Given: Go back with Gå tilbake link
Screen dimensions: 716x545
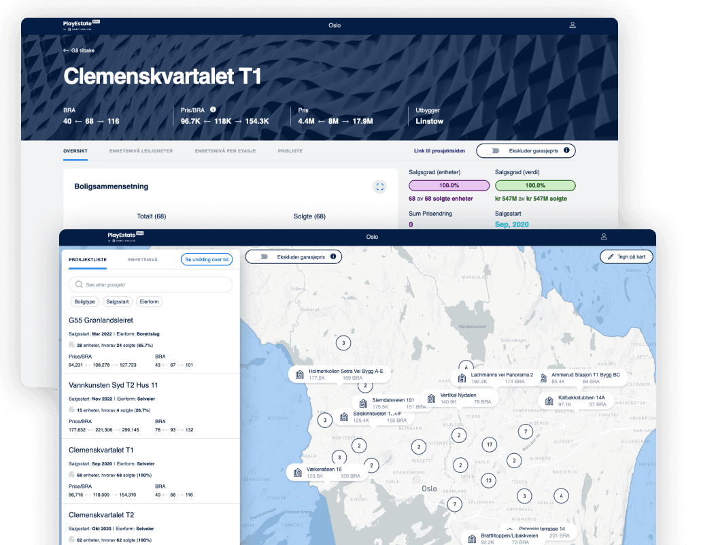Looking at the screenshot, I should (x=80, y=50).
